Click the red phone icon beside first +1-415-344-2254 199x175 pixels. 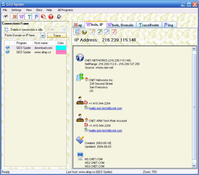coord(86,102)
